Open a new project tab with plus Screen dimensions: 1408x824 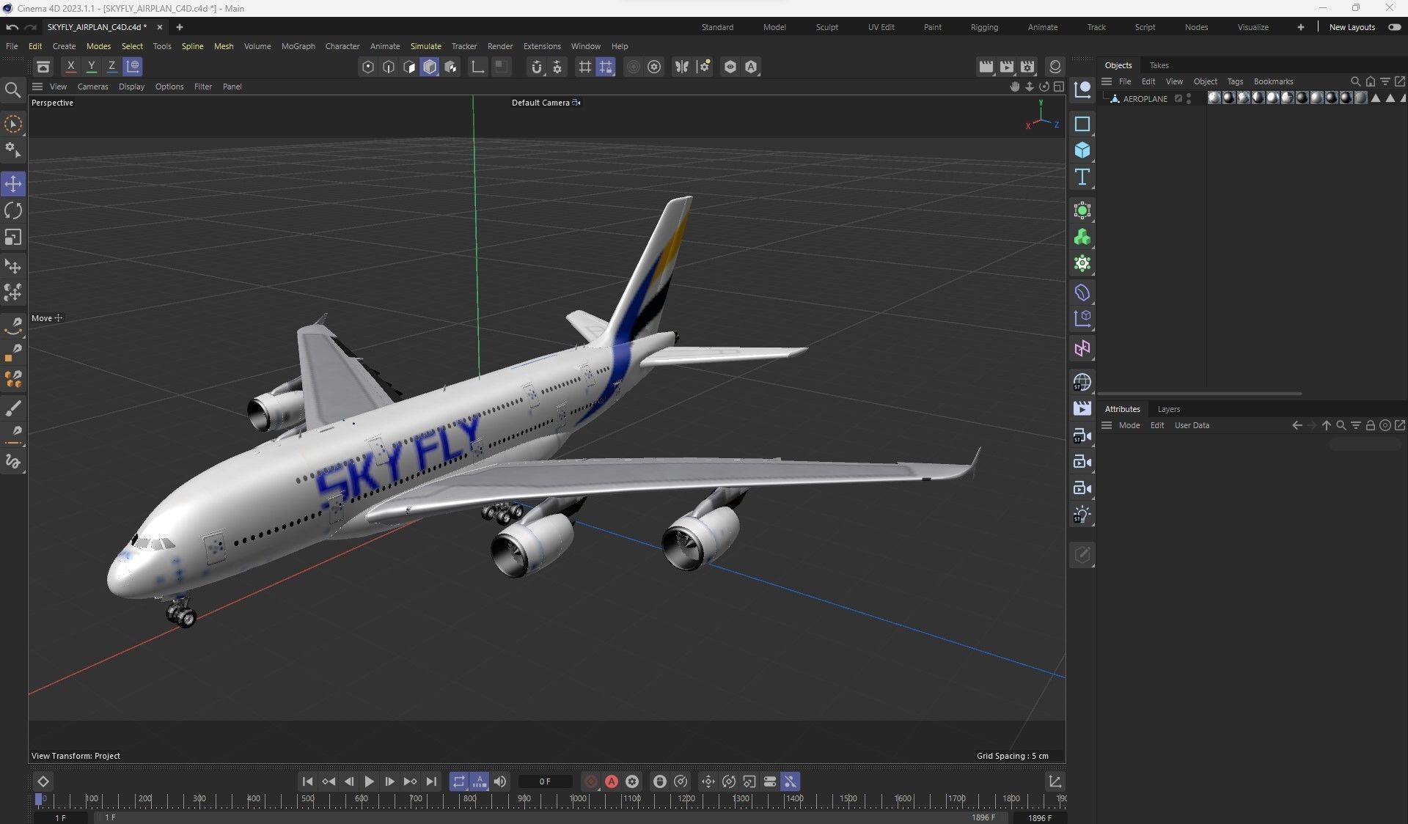click(179, 27)
